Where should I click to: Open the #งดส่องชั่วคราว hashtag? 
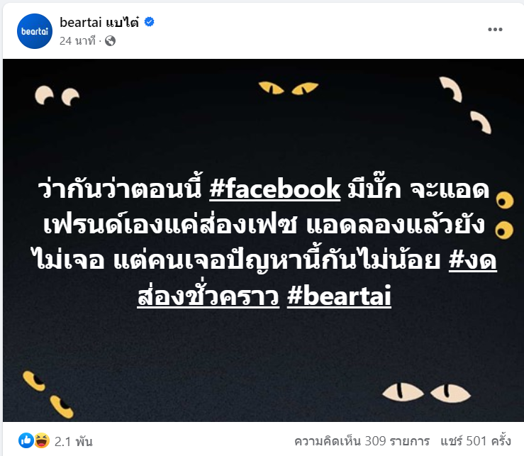[317, 278]
